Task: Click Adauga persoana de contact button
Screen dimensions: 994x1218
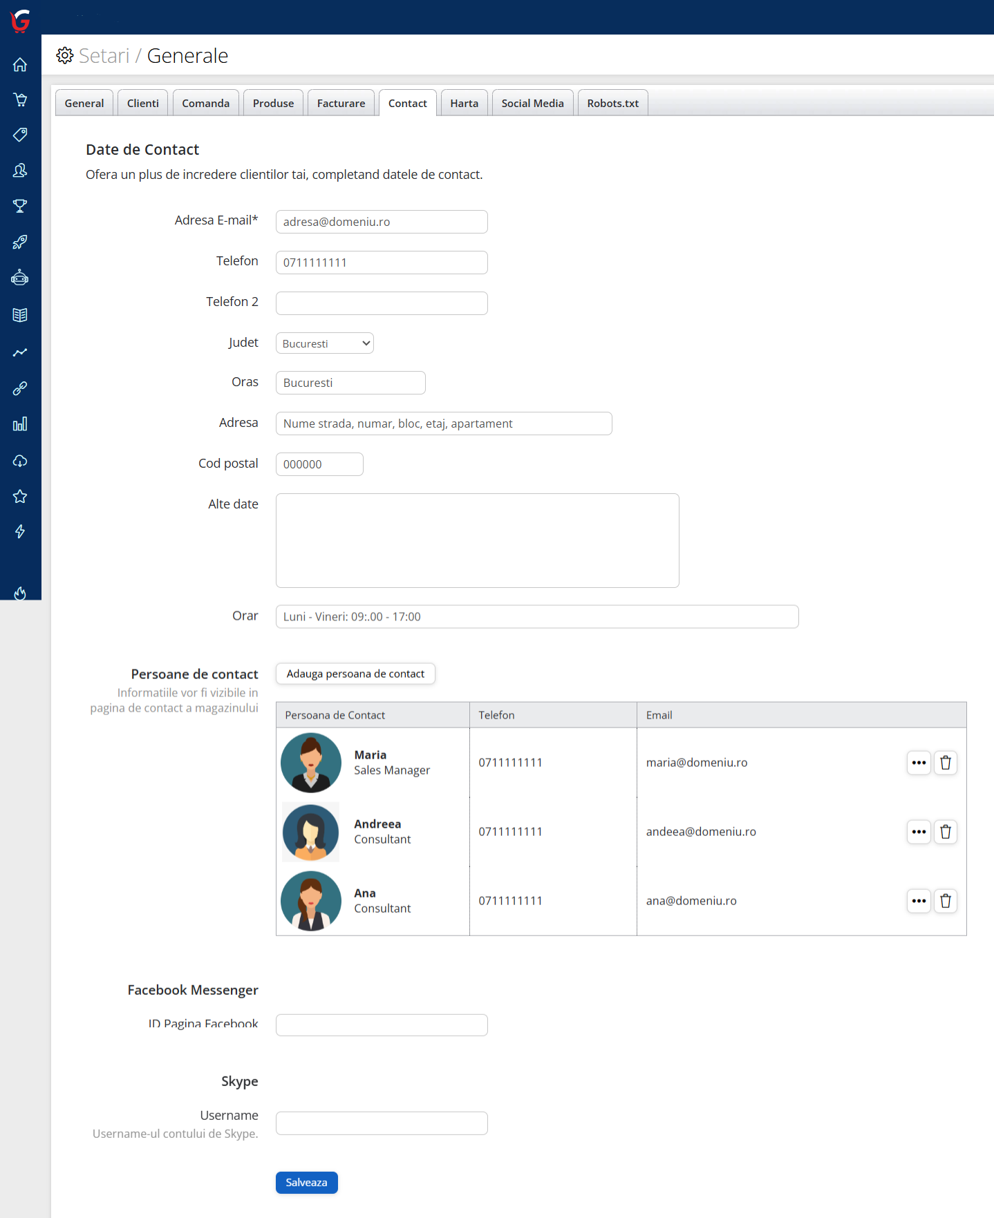Action: (355, 674)
